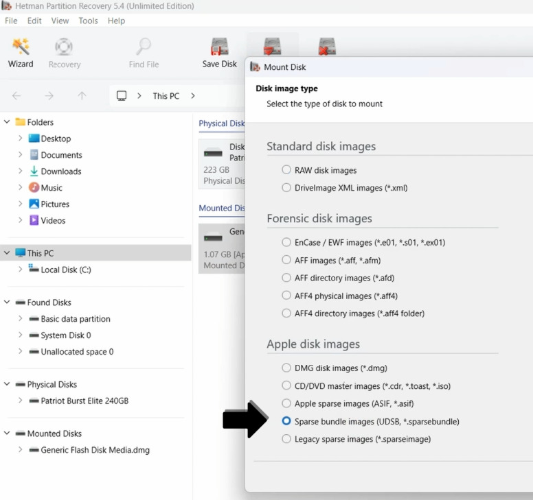Collapse the Physical Disks tree group
This screenshot has height=500, width=533.
[x=7, y=384]
